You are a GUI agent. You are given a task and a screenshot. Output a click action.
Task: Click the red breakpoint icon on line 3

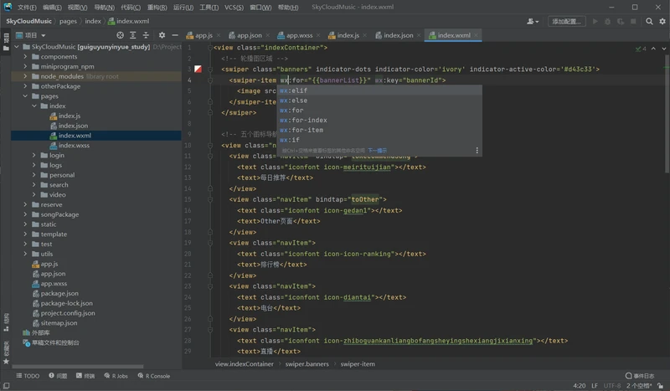pyautogui.click(x=198, y=69)
